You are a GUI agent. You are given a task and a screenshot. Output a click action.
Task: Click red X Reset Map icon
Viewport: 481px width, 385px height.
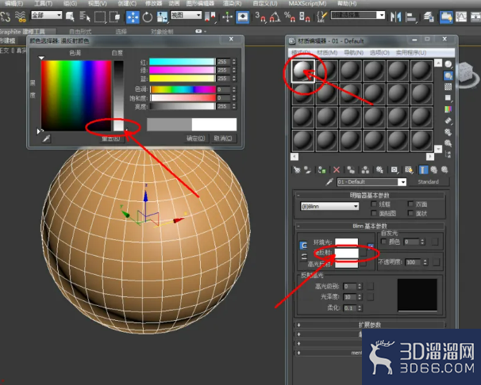[337, 170]
